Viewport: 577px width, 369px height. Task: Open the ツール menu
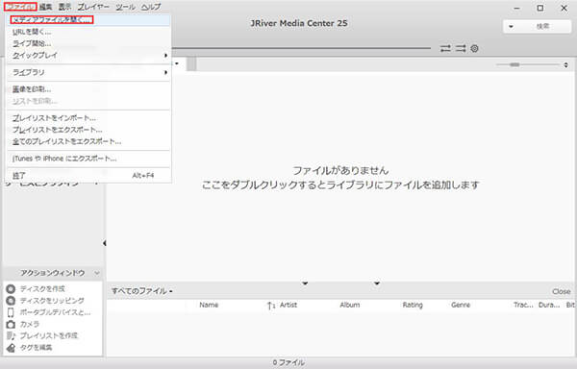click(x=125, y=7)
